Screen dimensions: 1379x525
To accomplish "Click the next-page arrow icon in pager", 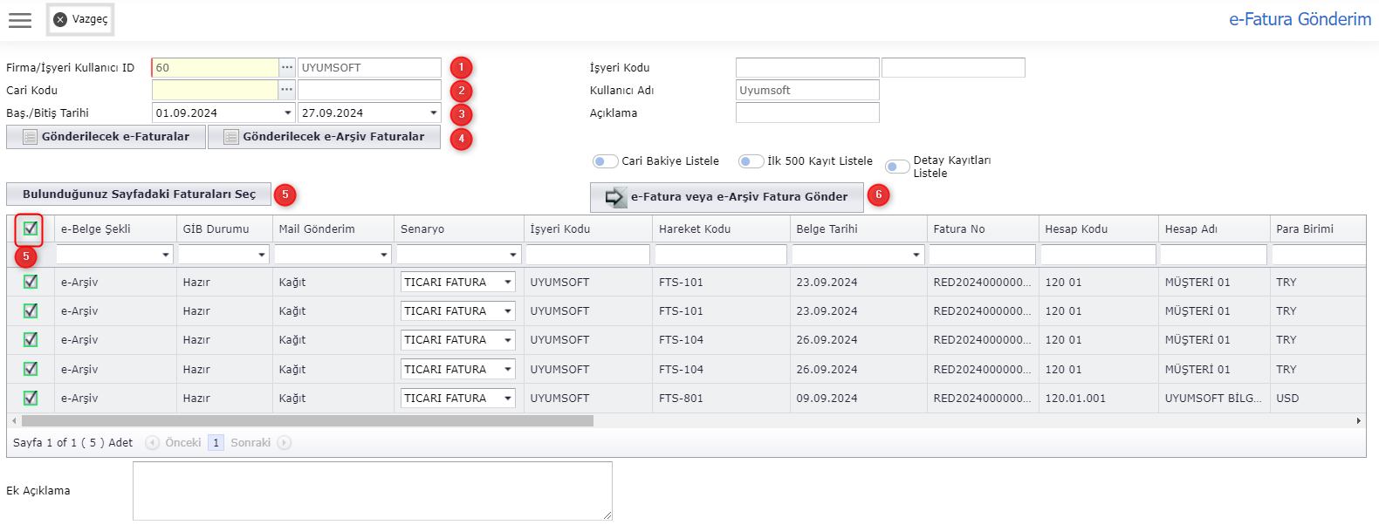I will coord(284,443).
